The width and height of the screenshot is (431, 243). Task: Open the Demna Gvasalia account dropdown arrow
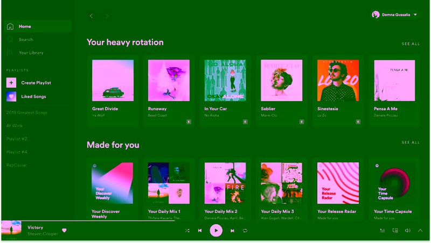point(415,15)
